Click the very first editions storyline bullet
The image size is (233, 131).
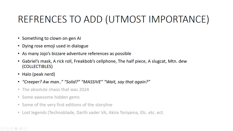click(x=67, y=105)
